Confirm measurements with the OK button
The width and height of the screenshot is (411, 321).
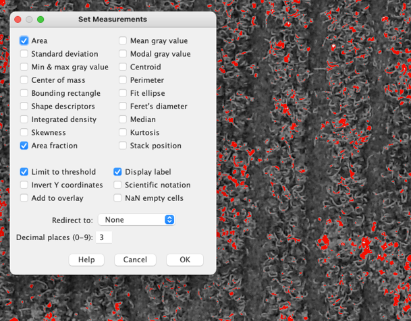[184, 260]
